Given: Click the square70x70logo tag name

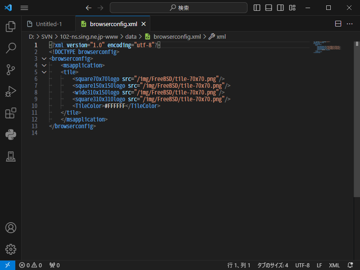Looking at the screenshot, I should tap(97, 79).
